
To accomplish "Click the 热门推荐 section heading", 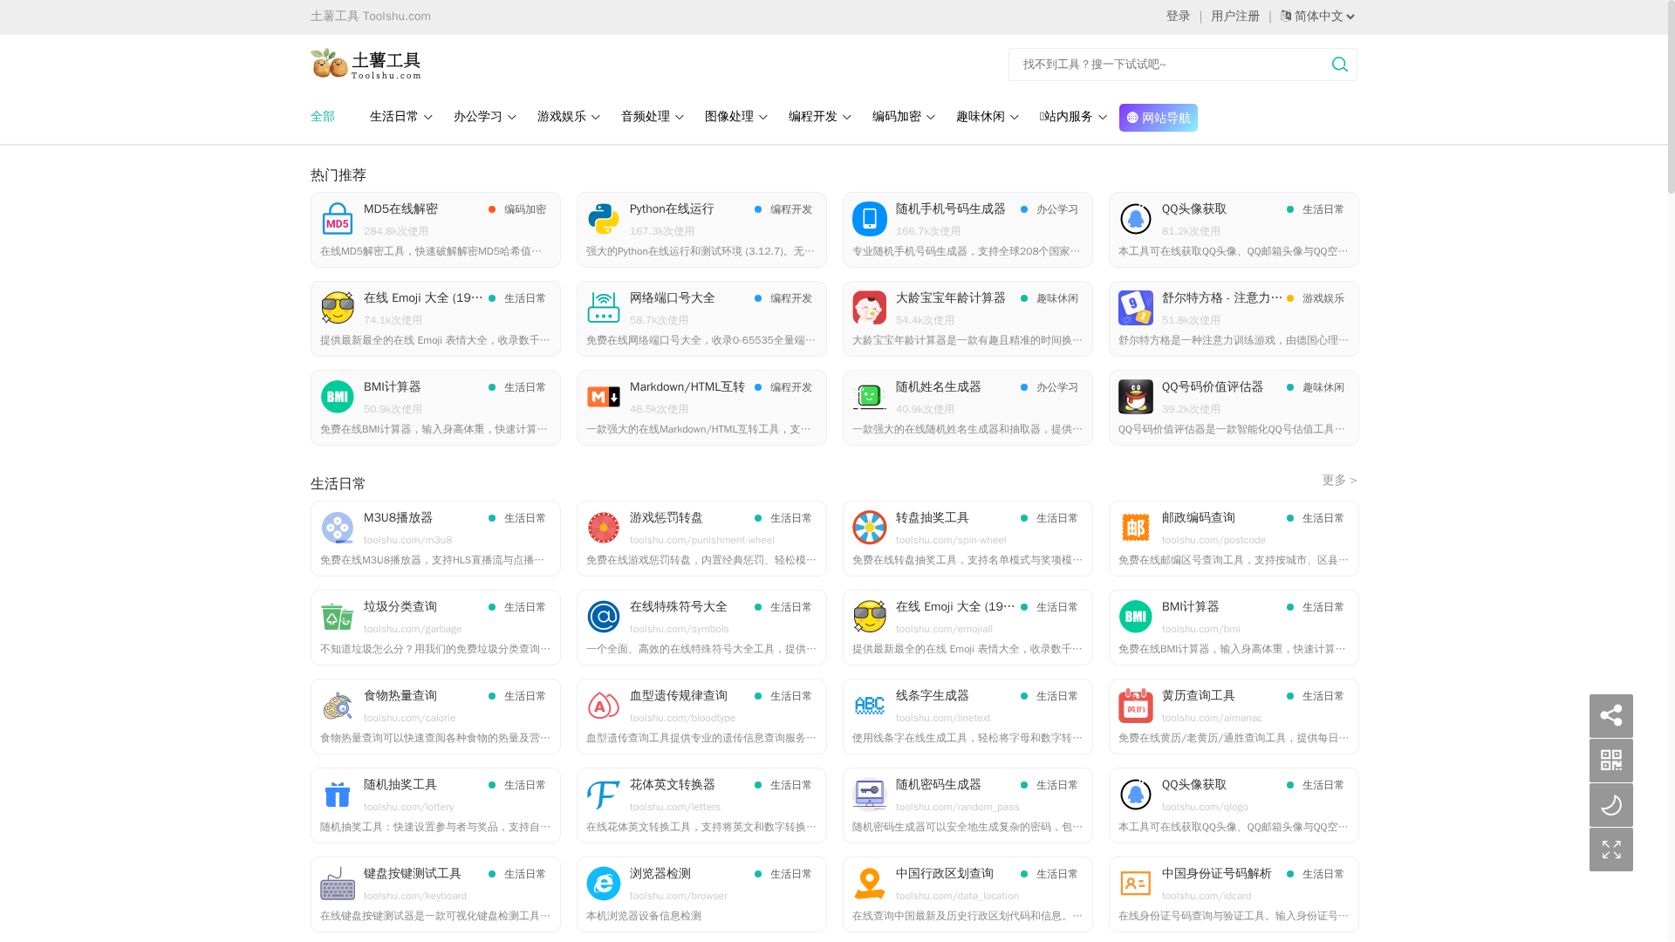I will [338, 175].
